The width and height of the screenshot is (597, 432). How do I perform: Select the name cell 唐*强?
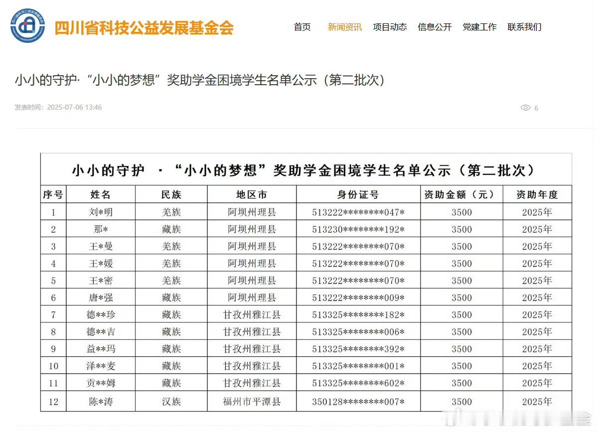pyautogui.click(x=101, y=297)
